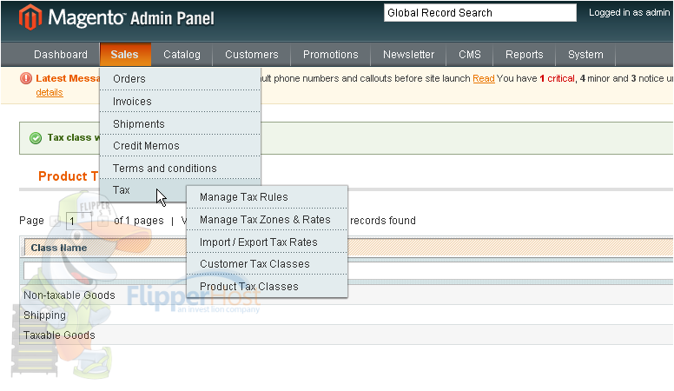This screenshot has height=391, width=674.
Task: Click the page number input box
Action: pos(79,221)
